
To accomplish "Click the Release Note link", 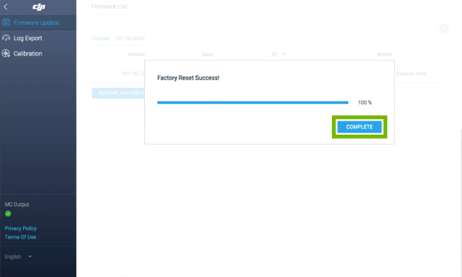I will pyautogui.click(x=410, y=74).
